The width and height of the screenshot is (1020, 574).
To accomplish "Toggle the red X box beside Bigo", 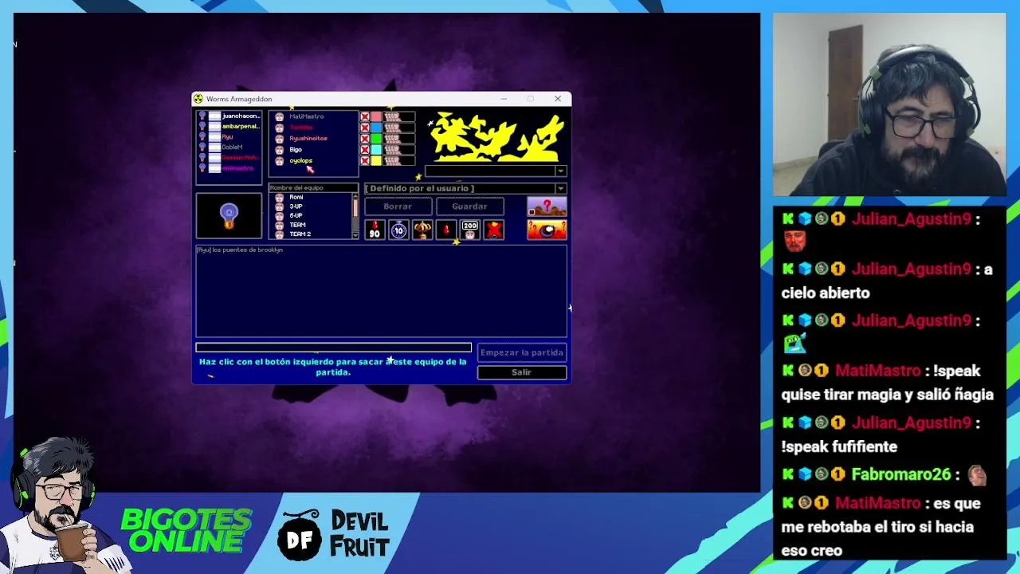I will pos(365,150).
